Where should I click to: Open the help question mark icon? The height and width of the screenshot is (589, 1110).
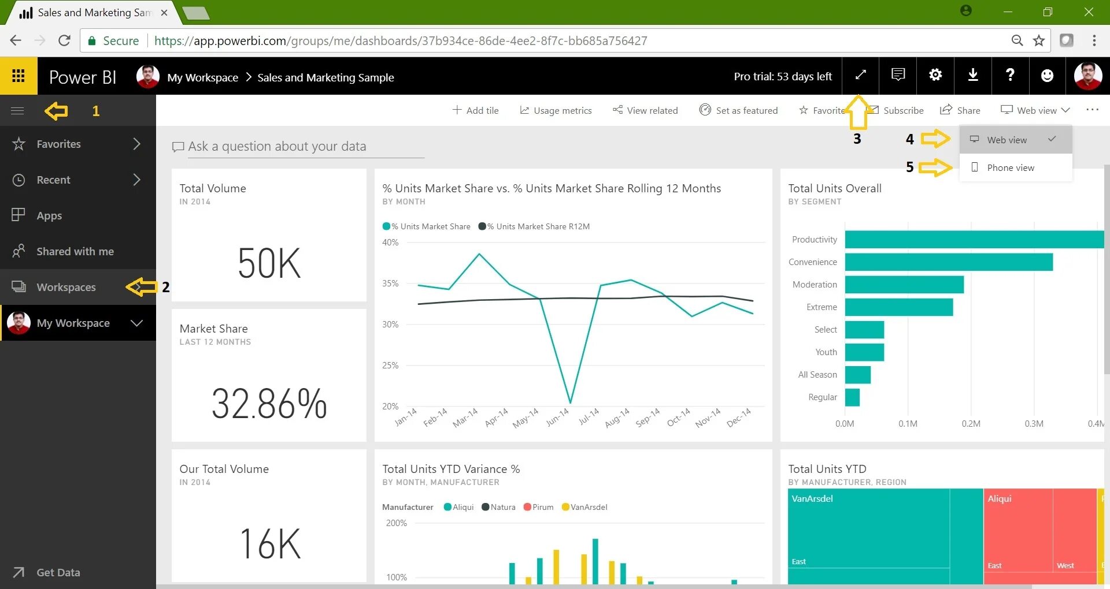click(1010, 75)
